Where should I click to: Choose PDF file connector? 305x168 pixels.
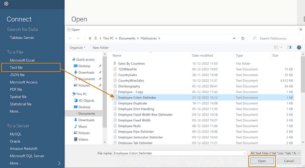(x=16, y=90)
